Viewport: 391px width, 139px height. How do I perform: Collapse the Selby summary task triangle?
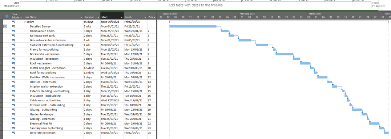point(25,22)
